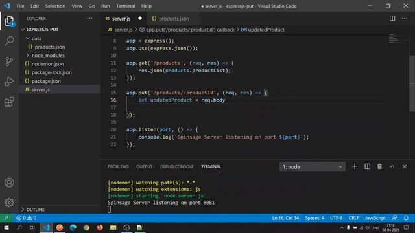Maximize the terminal panel size

[x=392, y=166]
